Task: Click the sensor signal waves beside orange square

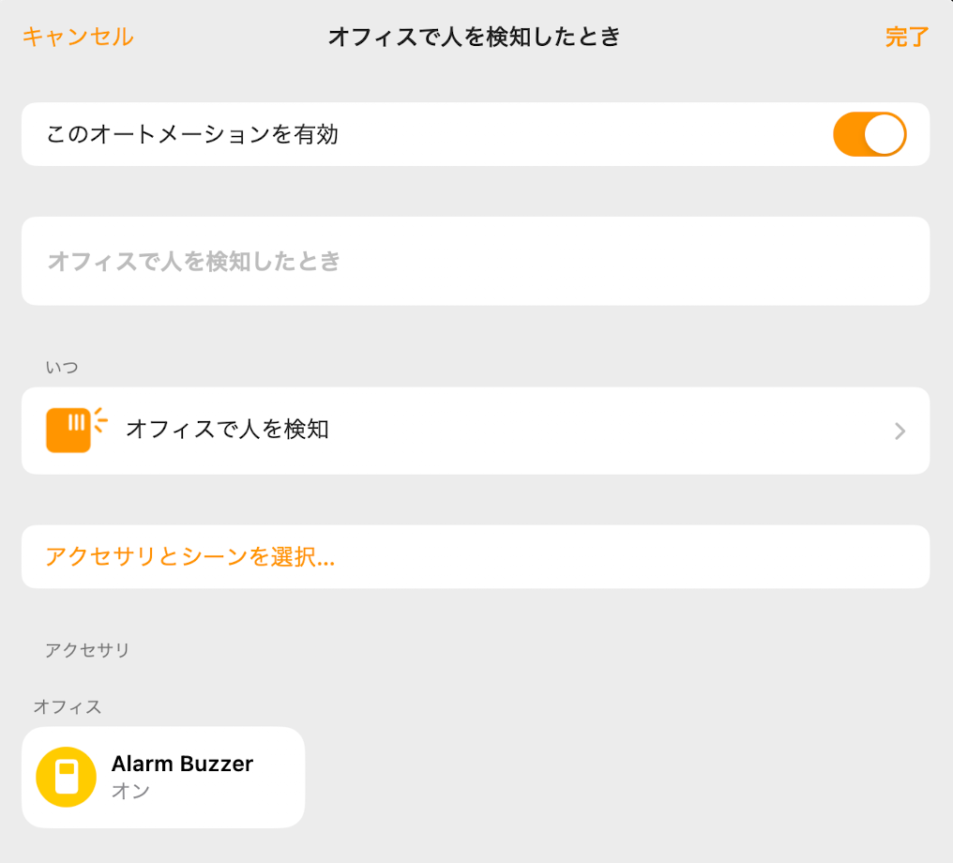Action: (x=101, y=420)
